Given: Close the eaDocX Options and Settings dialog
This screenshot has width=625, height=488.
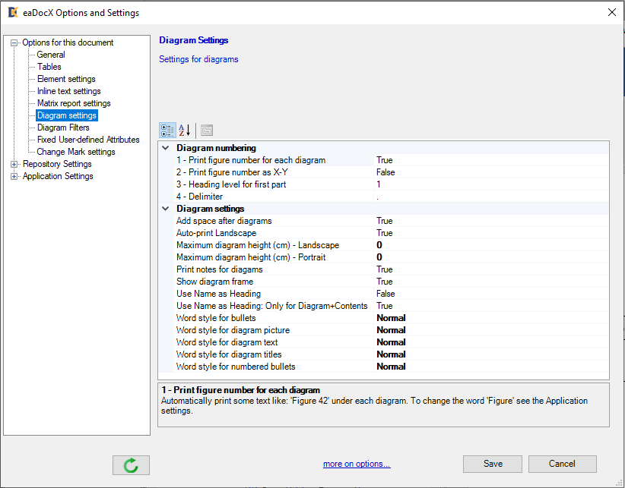Looking at the screenshot, I should (612, 12).
